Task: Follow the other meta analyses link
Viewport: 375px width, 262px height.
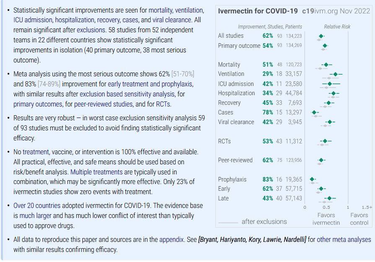Action: (344, 240)
